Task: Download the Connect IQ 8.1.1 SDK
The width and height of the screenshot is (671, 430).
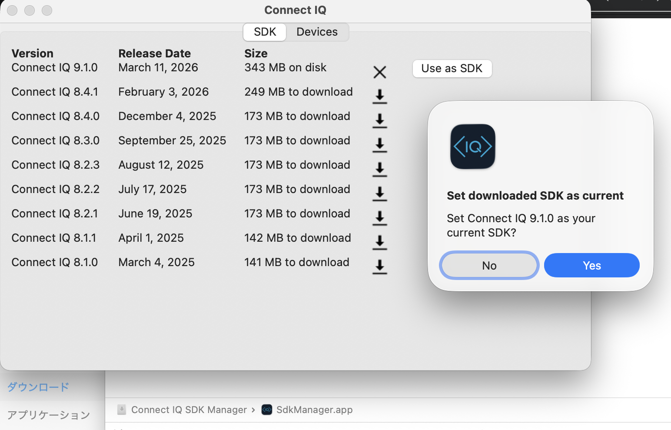Action: pyautogui.click(x=380, y=243)
